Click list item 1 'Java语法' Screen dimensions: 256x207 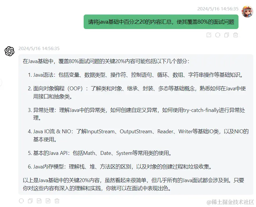click(x=136, y=75)
